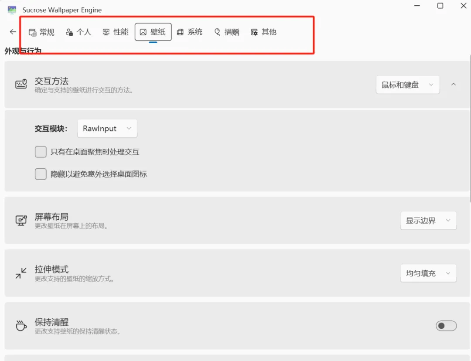The width and height of the screenshot is (471, 361).
Task: Select the 壁纸 wallpaper tab
Action: (153, 32)
